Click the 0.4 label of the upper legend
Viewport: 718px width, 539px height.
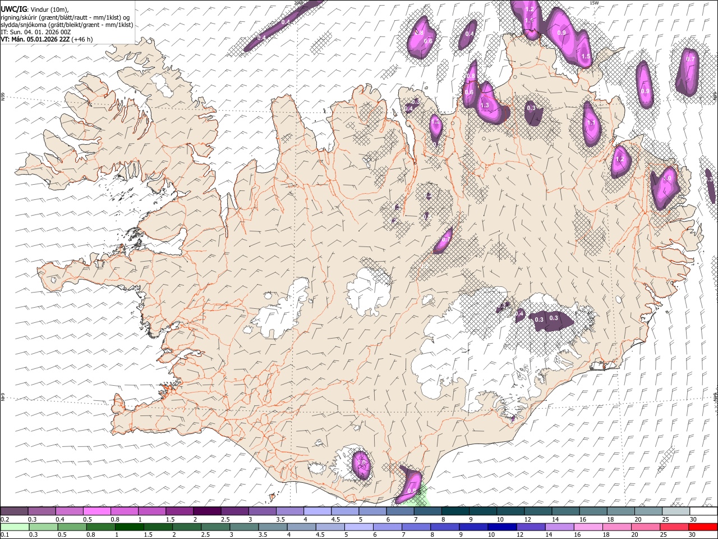[60, 519]
